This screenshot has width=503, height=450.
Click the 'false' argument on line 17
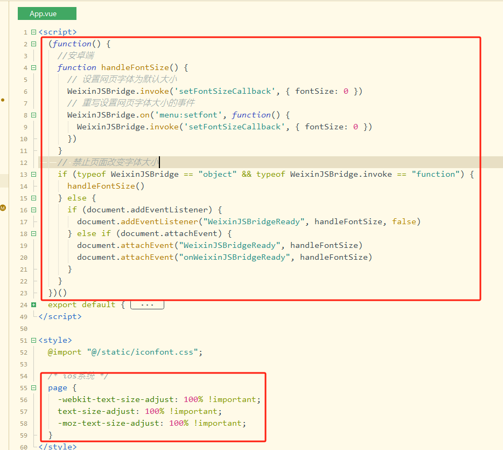tap(404, 222)
